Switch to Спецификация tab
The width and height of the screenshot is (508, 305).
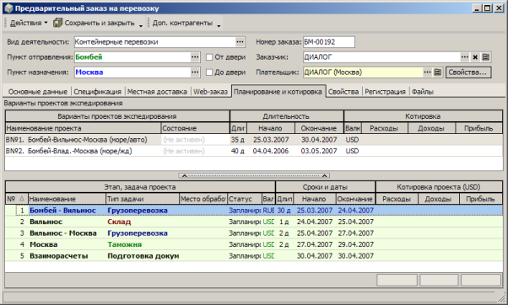click(x=97, y=92)
